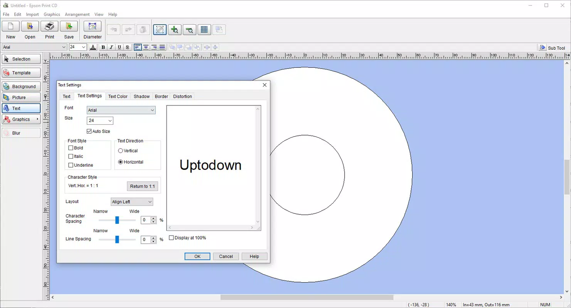Click the OK button

(197, 256)
